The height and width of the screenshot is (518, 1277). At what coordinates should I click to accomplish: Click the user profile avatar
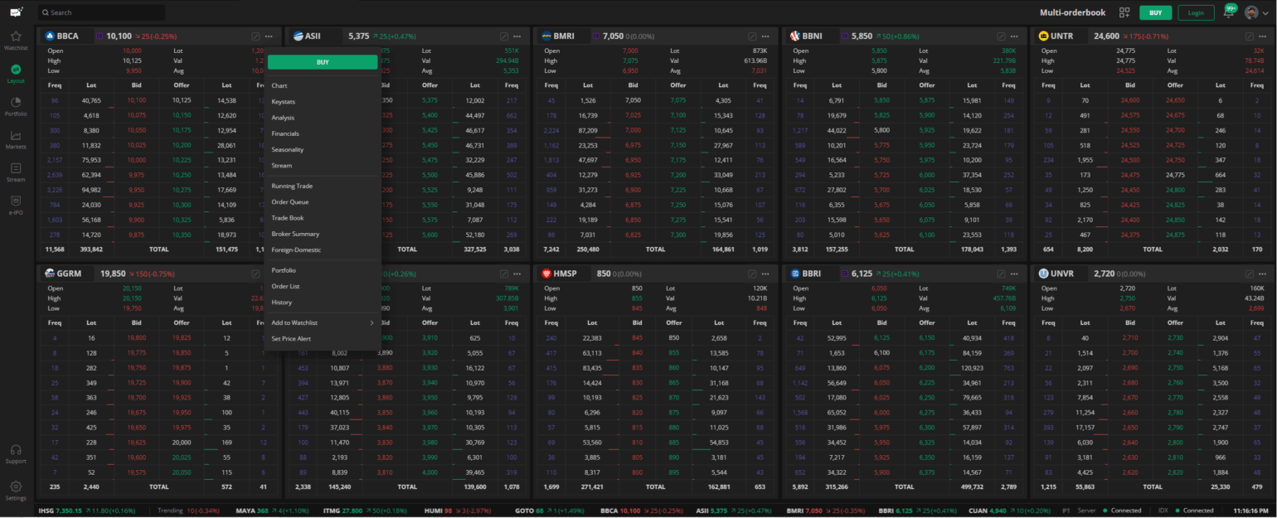(x=1251, y=12)
